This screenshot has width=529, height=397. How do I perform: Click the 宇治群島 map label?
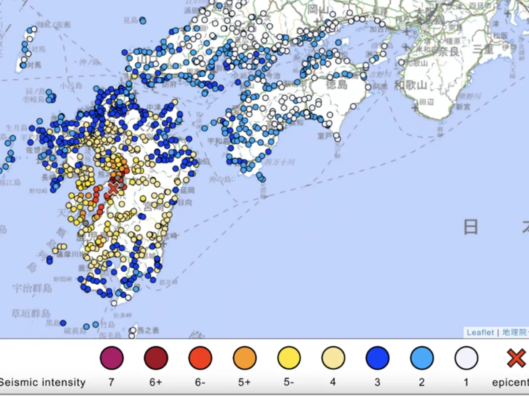(32, 288)
